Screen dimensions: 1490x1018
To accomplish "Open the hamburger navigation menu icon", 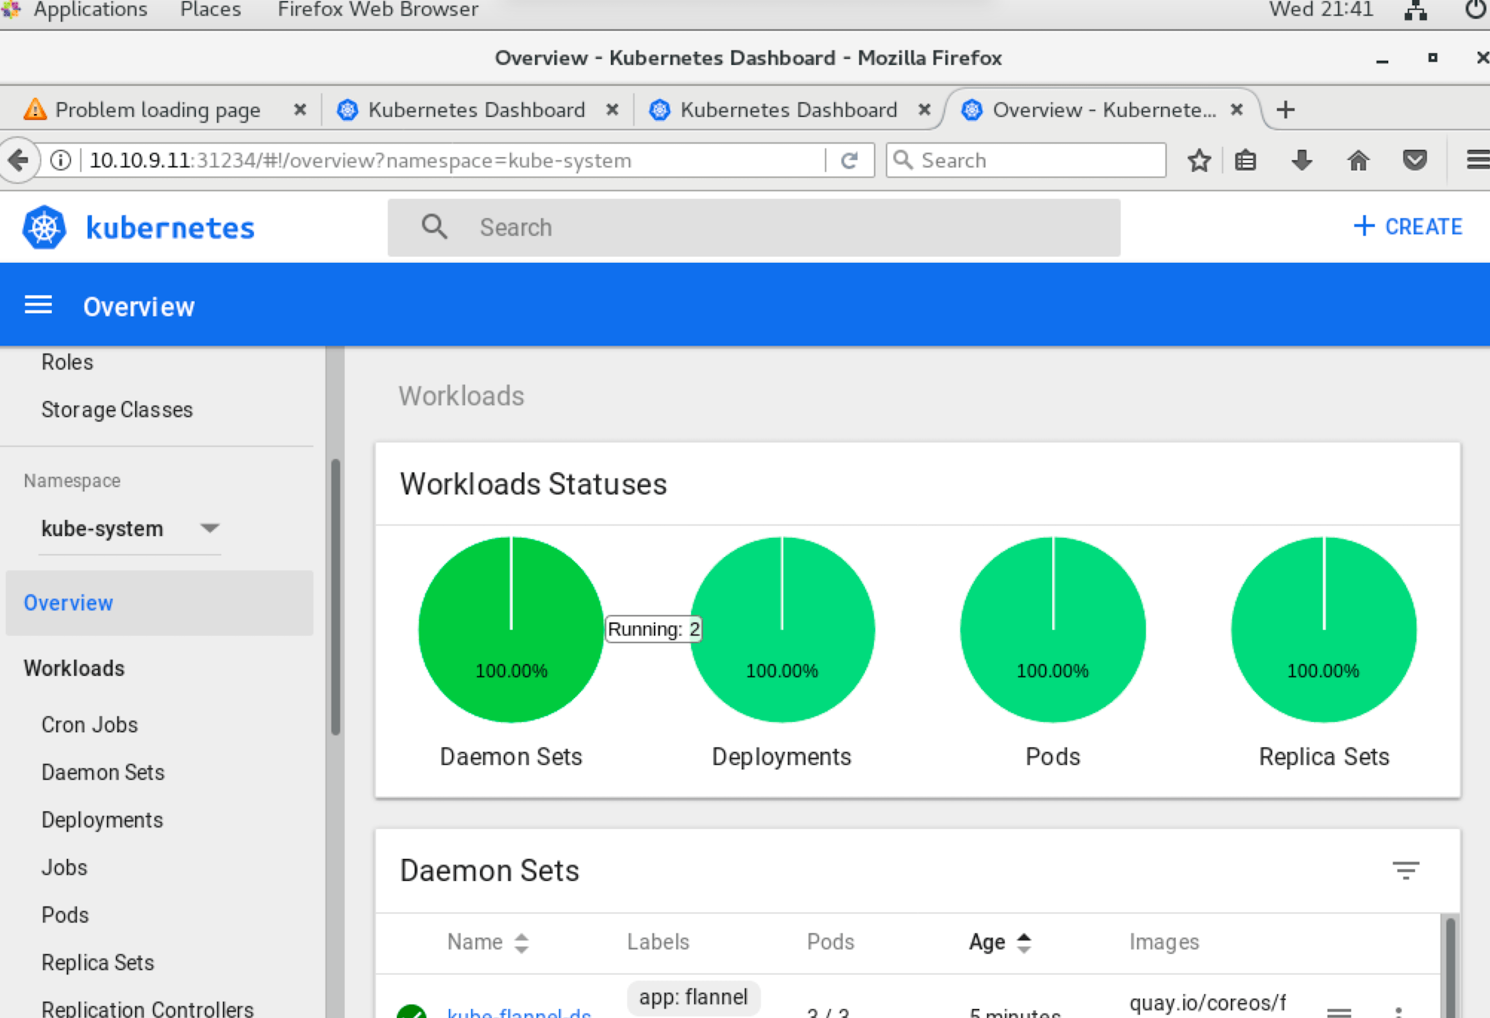I will click(x=38, y=305).
